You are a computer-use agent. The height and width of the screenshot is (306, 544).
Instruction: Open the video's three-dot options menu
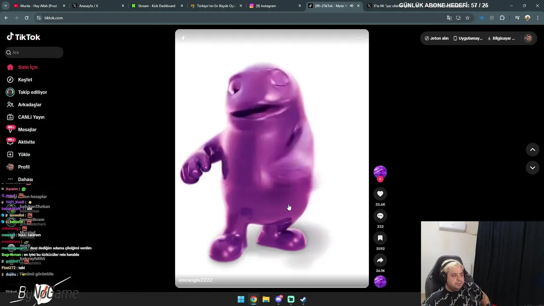tap(360, 38)
